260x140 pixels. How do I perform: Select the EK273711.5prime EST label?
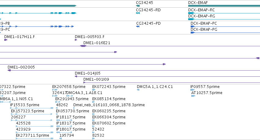pos(32,135)
